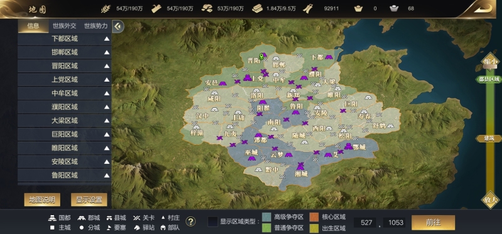502x234 pixels.
Task: Switch to the 世族外交 tab
Action: (x=65, y=26)
